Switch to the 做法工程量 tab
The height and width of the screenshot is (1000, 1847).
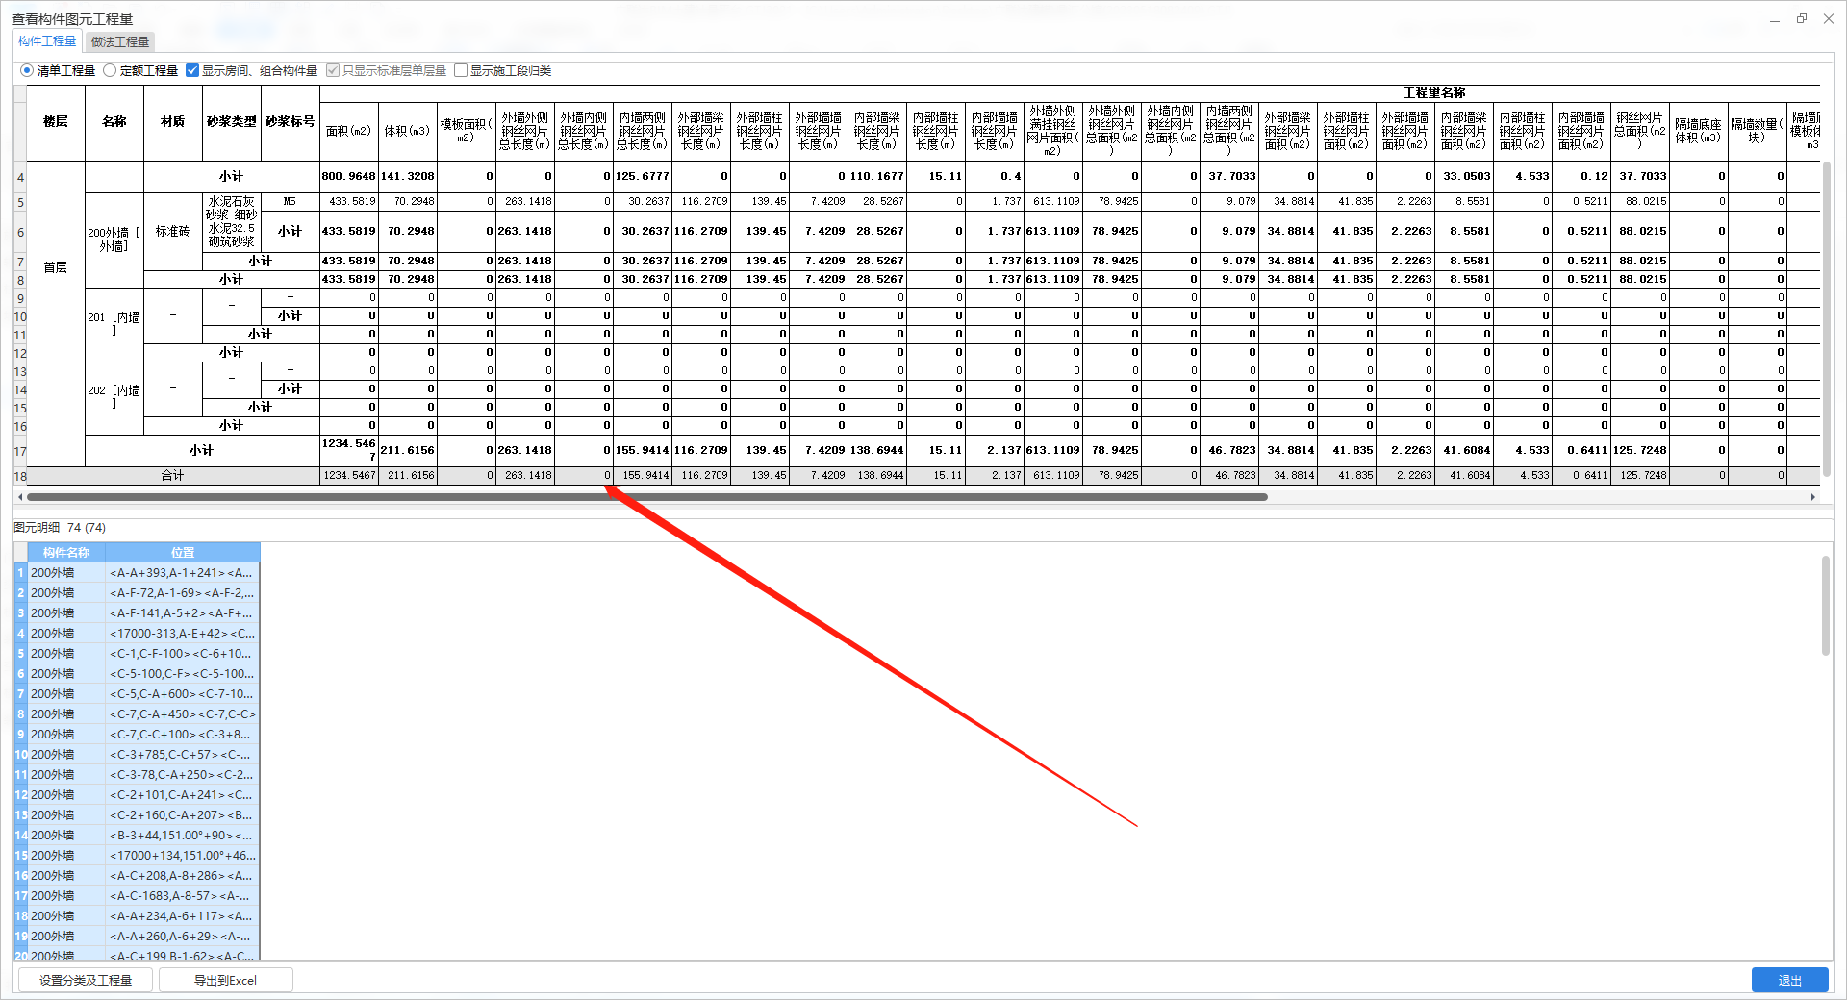[x=120, y=41]
